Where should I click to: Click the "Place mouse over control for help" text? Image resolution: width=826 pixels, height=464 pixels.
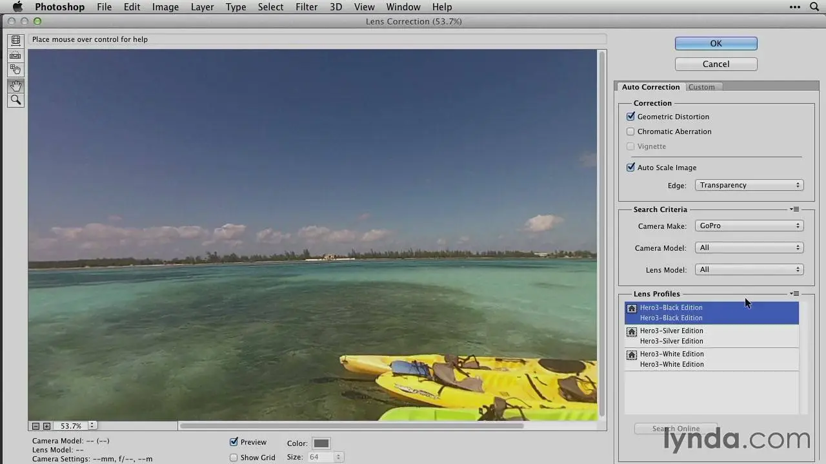click(90, 39)
